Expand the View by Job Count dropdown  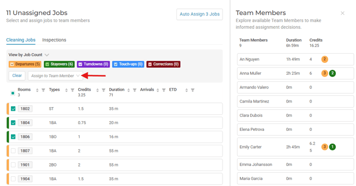point(28,55)
